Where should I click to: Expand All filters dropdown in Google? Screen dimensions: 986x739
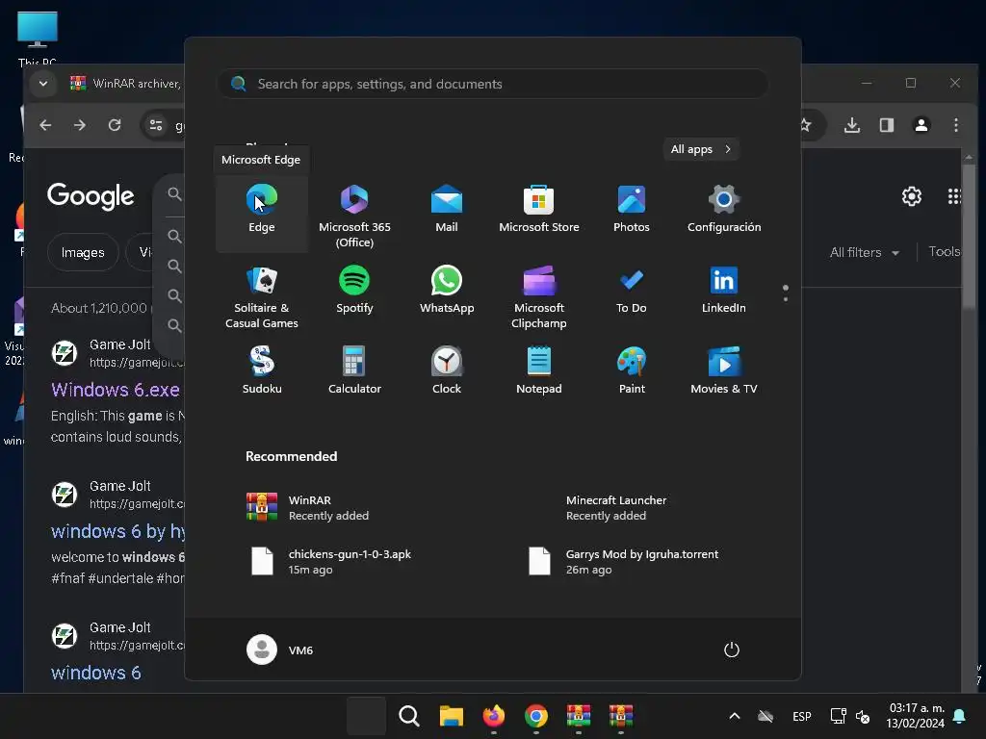865,253
